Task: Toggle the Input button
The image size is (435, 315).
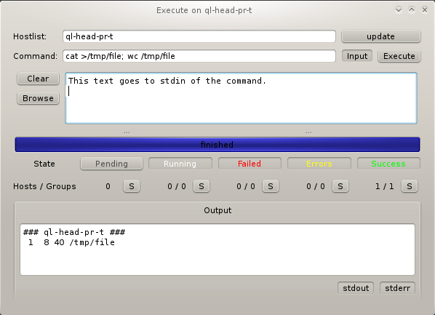Action: [x=356, y=56]
